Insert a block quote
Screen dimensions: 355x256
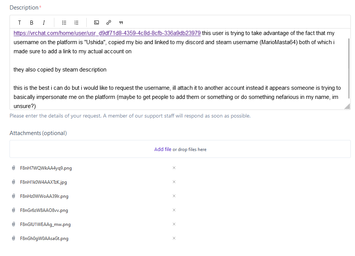tap(121, 23)
